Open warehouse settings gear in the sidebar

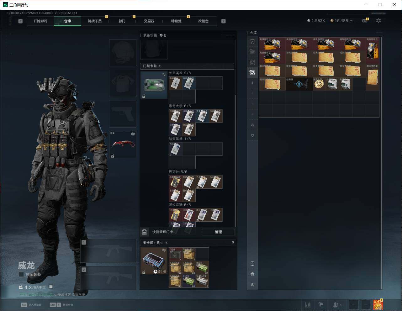252,135
